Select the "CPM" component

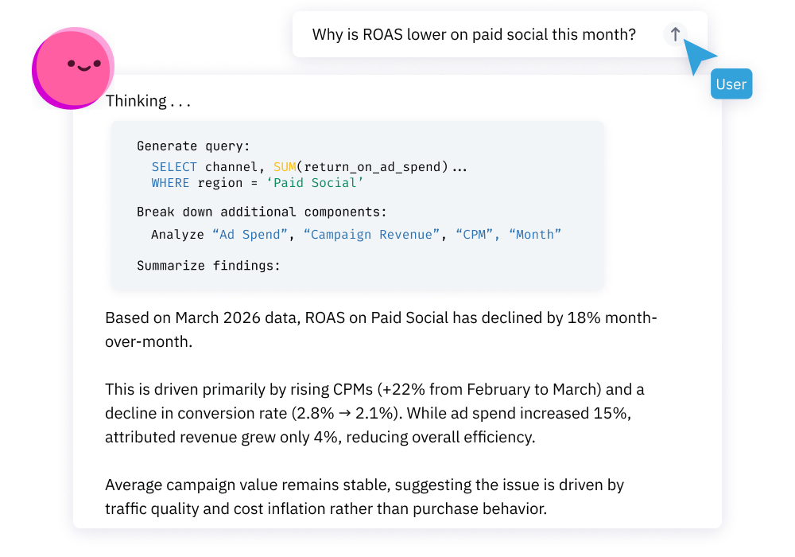click(x=474, y=235)
